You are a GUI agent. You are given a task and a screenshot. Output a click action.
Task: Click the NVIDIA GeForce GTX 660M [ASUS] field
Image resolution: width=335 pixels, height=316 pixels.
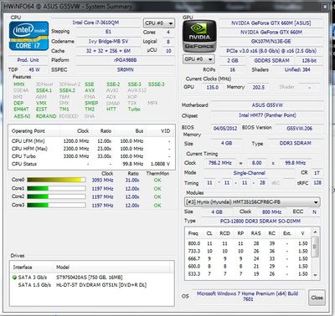point(271,23)
